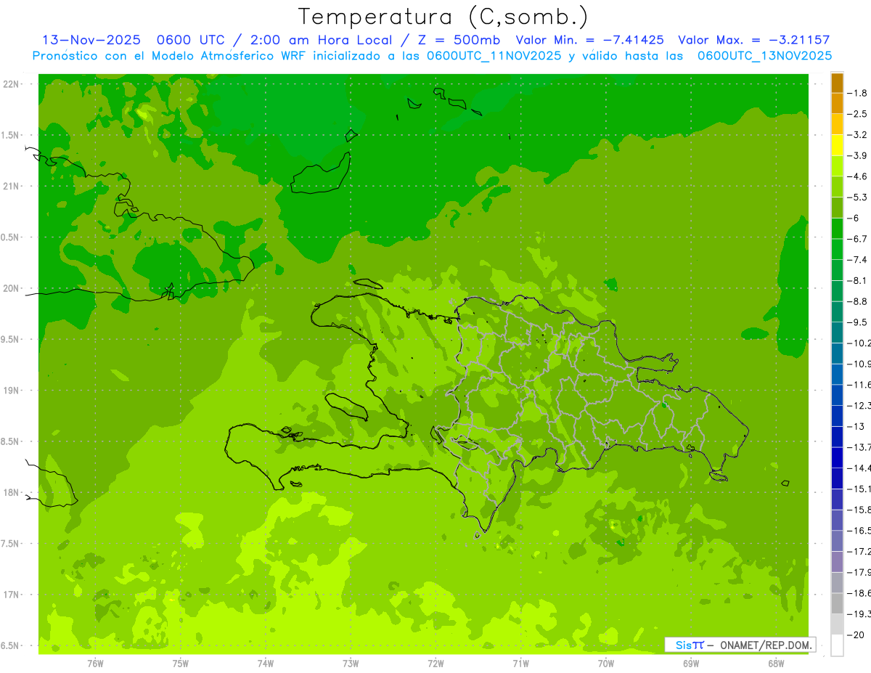Click the '-13.7' legend value
Screen dimensions: 871x673
(x=859, y=447)
